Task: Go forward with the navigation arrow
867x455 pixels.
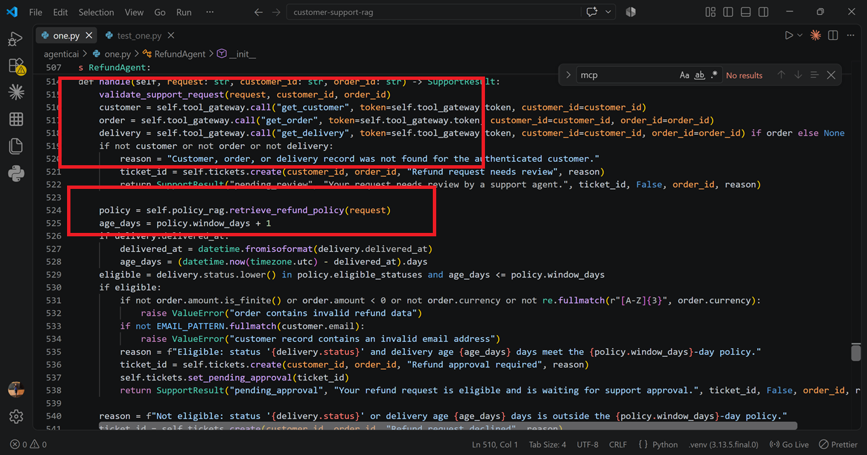Action: coord(277,12)
